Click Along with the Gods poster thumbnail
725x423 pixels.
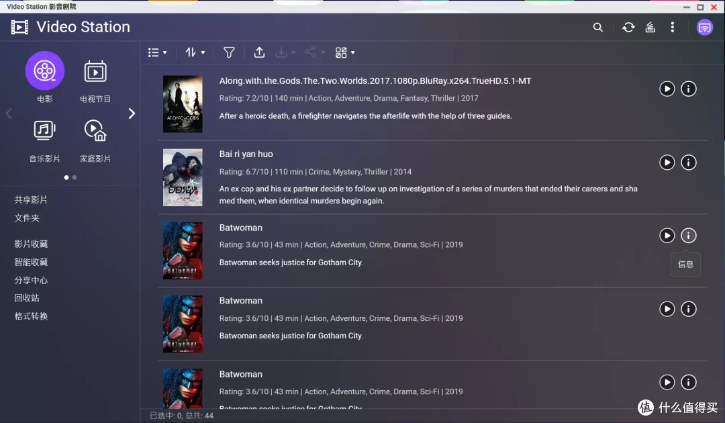pyautogui.click(x=183, y=104)
